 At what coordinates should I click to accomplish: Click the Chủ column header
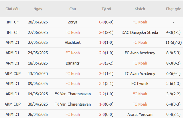pyautogui.click(x=73, y=9)
